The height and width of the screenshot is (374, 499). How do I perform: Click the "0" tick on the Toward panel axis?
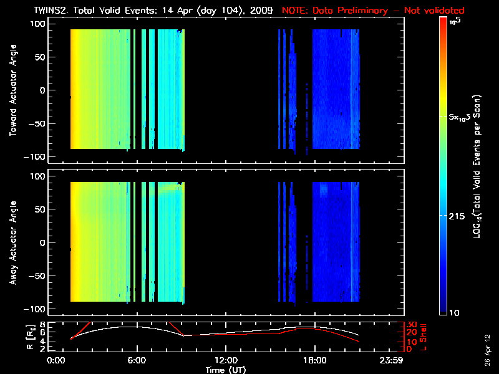click(42, 90)
